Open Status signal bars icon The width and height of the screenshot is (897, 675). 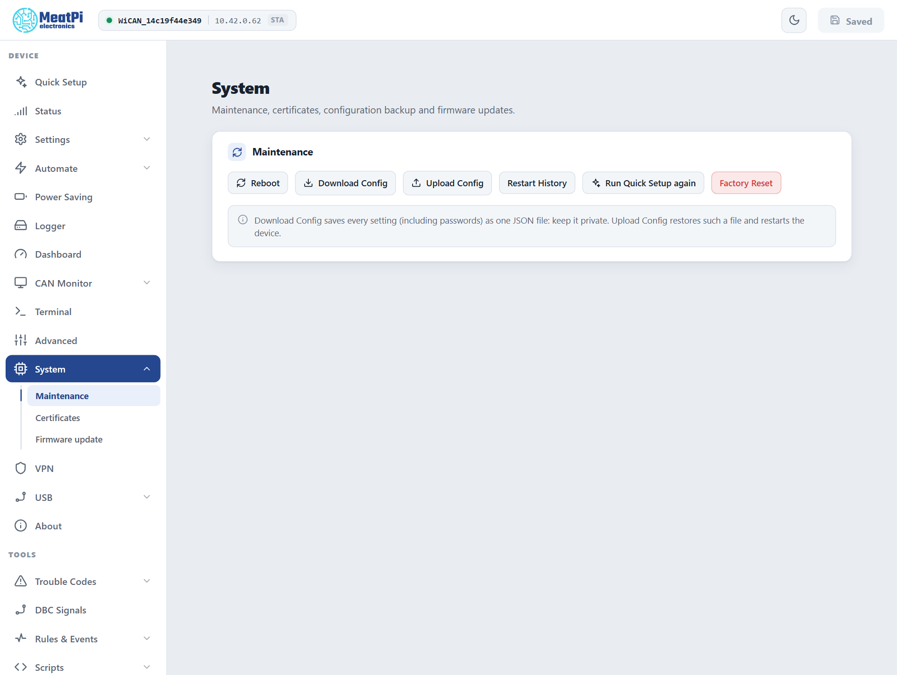point(21,111)
